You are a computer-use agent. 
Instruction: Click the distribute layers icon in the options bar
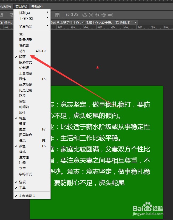(x=57, y=15)
